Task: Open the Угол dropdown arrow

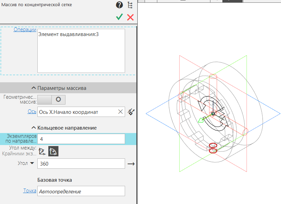Action: click(x=32, y=163)
